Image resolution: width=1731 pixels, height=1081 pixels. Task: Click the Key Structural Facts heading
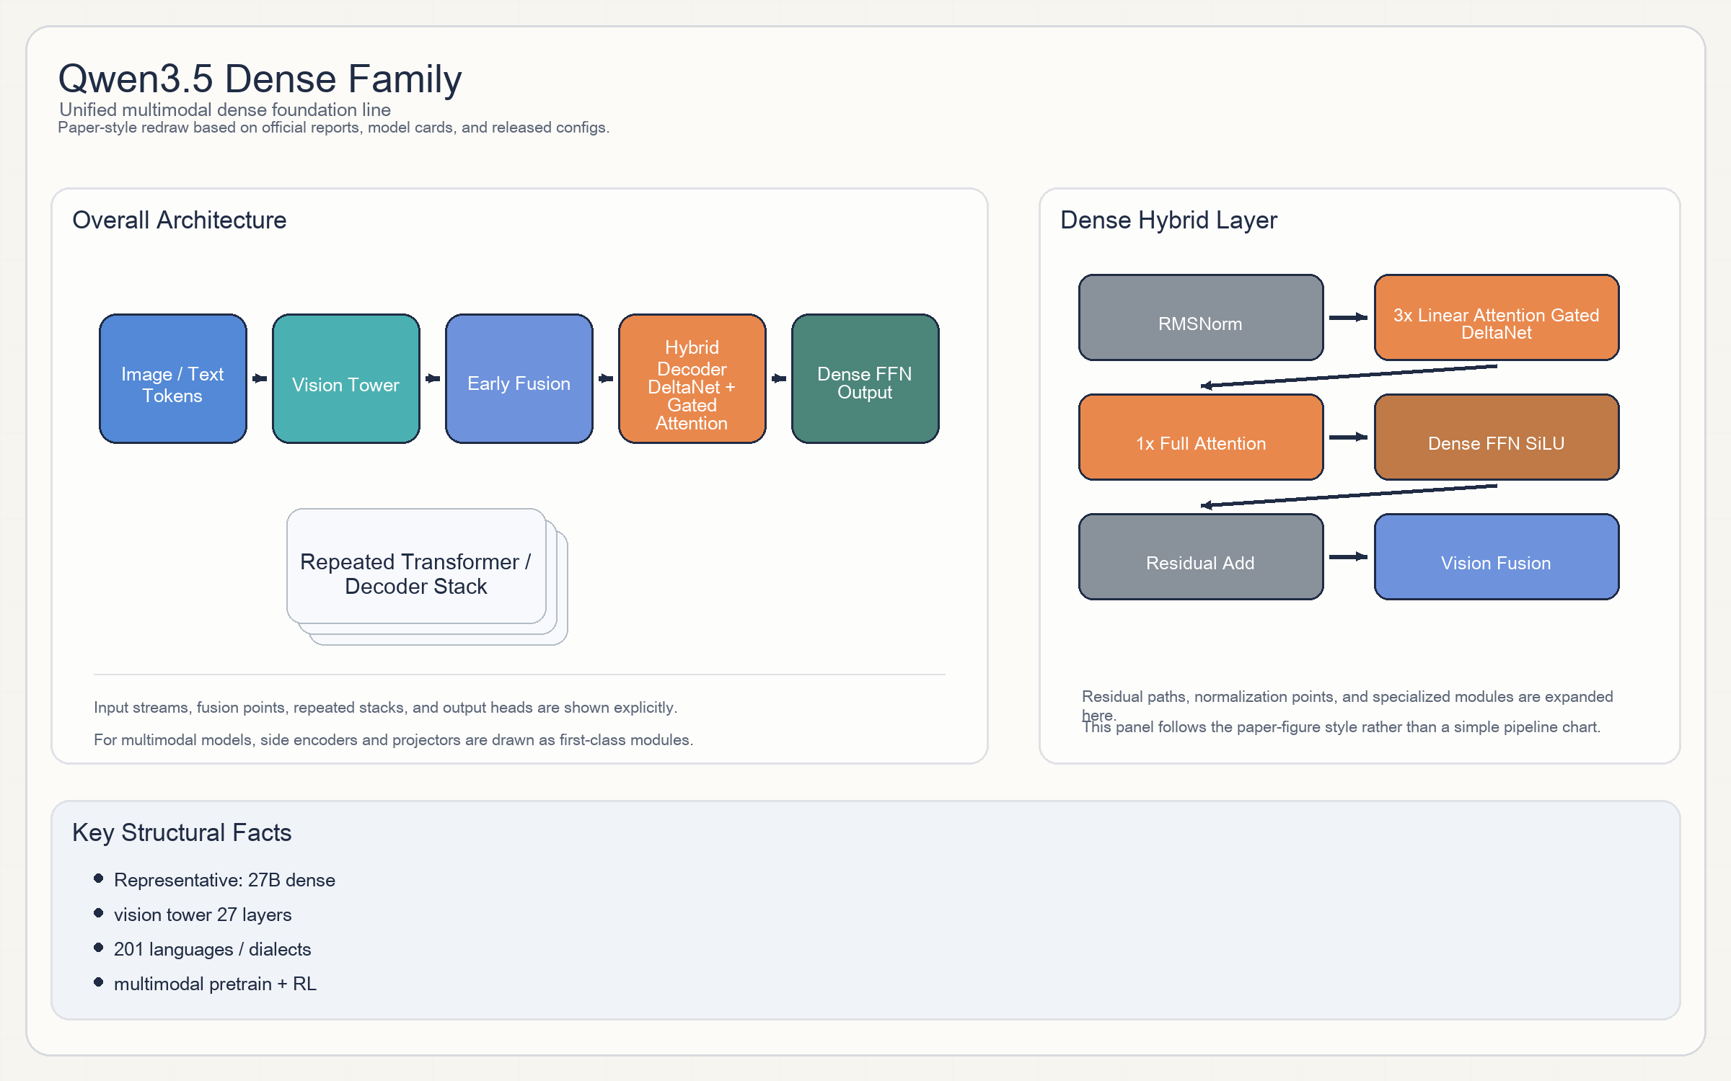(x=182, y=832)
